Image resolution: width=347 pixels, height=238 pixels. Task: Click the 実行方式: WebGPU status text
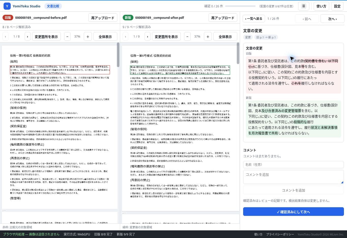[x=77, y=234]
